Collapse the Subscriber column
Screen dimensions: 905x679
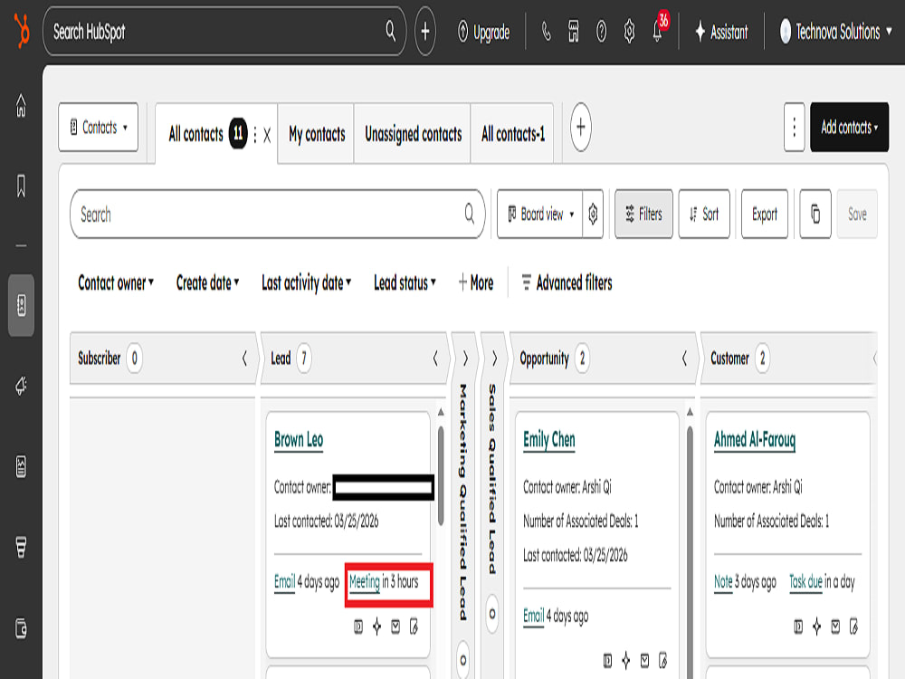(x=244, y=359)
